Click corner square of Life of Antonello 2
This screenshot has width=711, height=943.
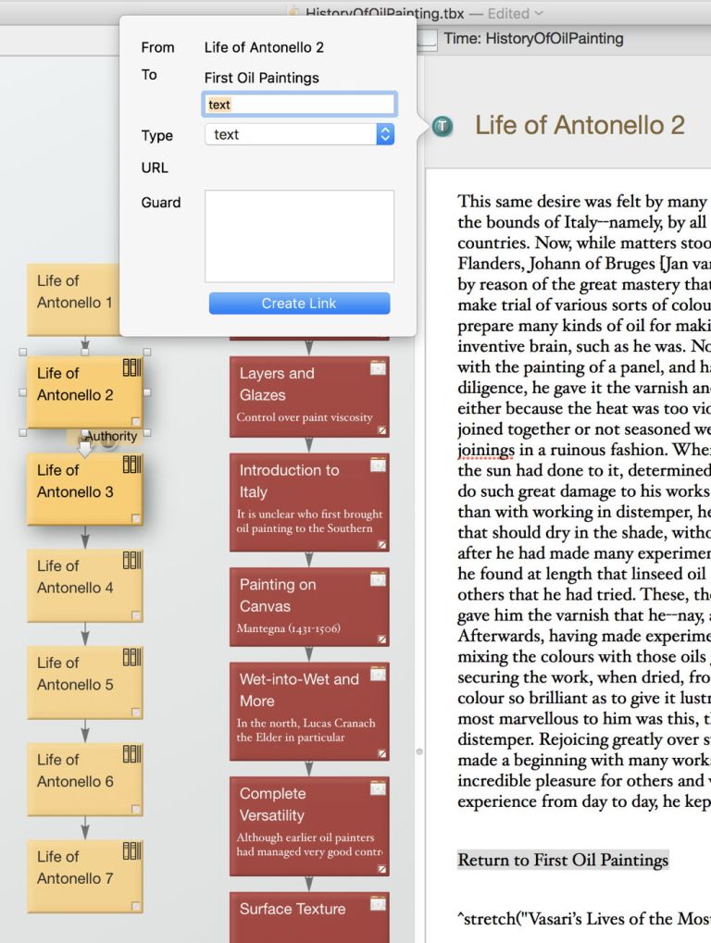tap(136, 422)
